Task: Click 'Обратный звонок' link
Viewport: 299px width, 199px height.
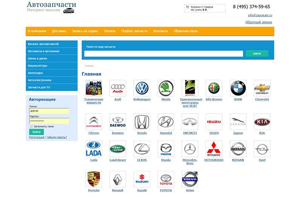Action: 259,22
